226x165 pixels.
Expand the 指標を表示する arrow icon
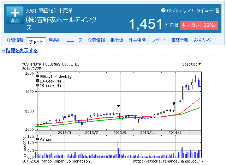(2, 51)
